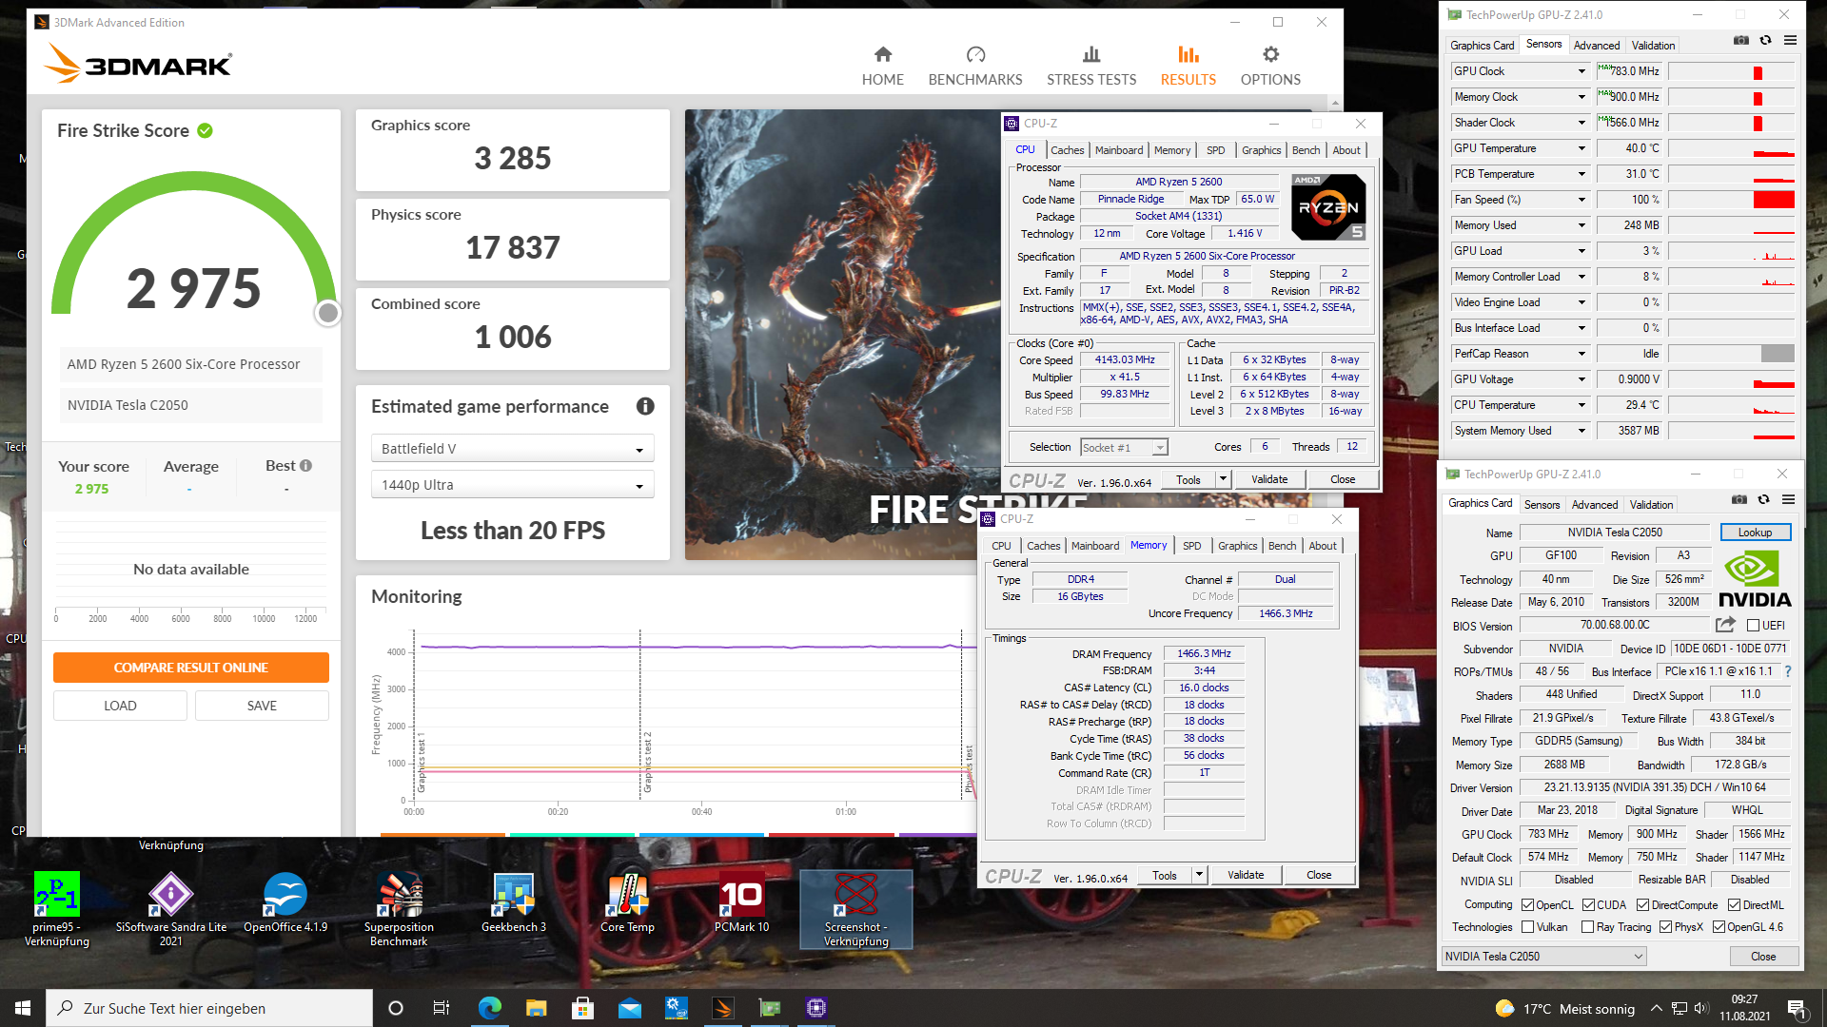The image size is (1827, 1027).
Task: Open the PerfCap Reason sensor dropdown
Action: pyautogui.click(x=1581, y=354)
